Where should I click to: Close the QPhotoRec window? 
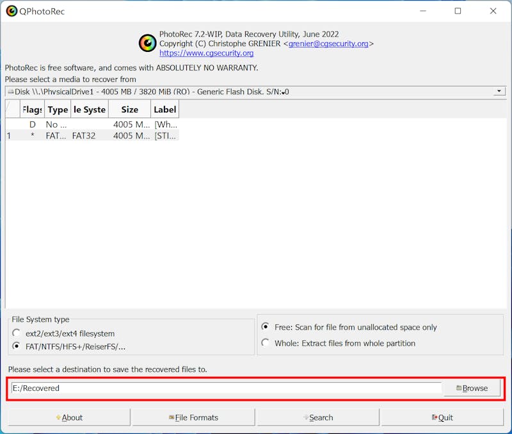pos(493,11)
